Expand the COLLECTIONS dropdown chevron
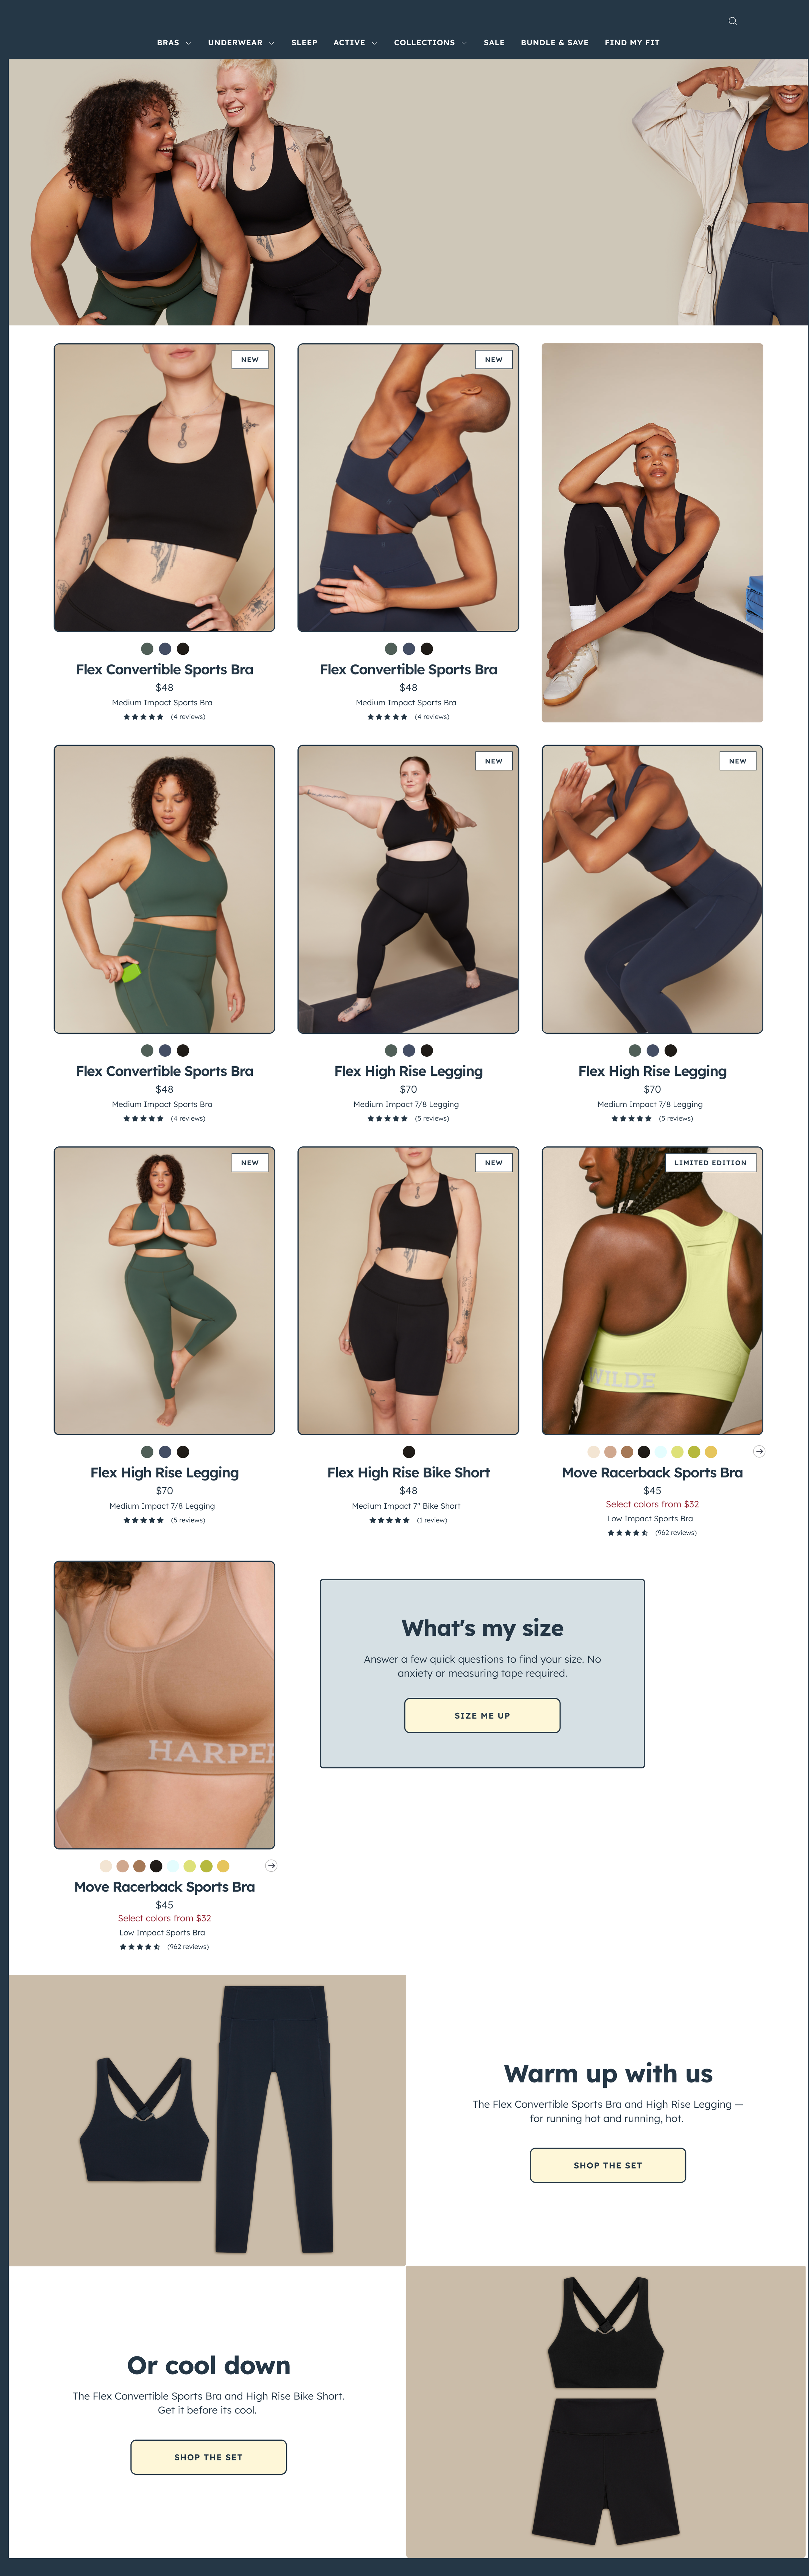Screen dimensions: 809x2576 point(463,43)
